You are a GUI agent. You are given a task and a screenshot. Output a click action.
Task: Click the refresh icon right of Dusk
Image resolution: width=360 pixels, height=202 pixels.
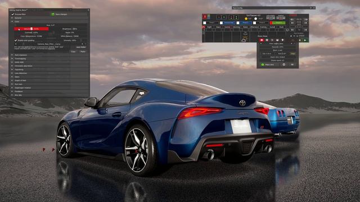tap(287, 30)
